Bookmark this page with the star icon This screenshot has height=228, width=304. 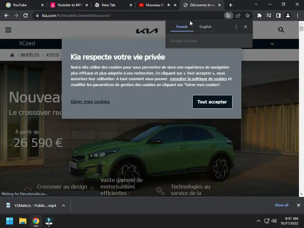tap(248, 15)
